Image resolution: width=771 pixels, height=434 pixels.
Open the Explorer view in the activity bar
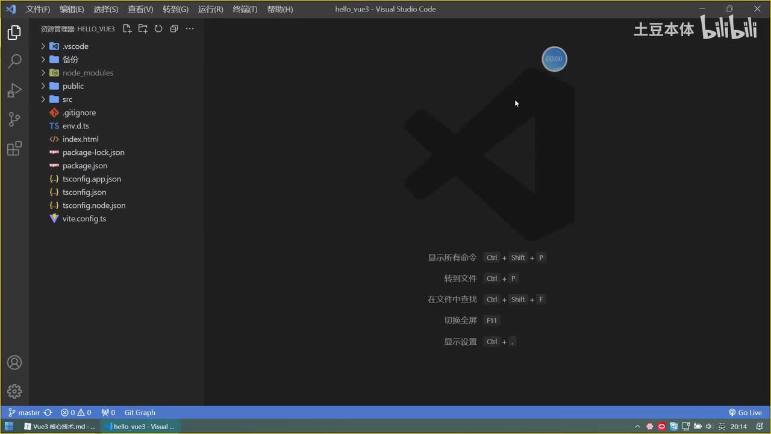(x=14, y=33)
